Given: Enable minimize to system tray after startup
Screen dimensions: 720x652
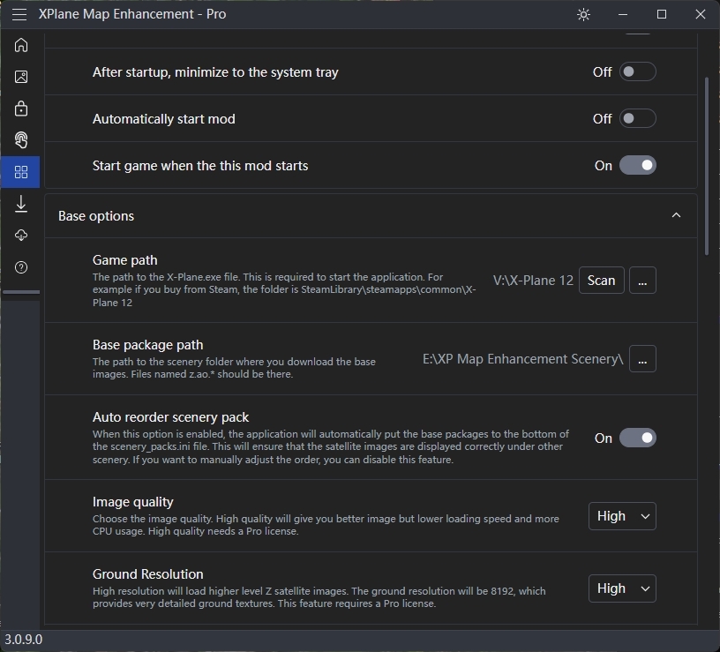Looking at the screenshot, I should coord(637,72).
